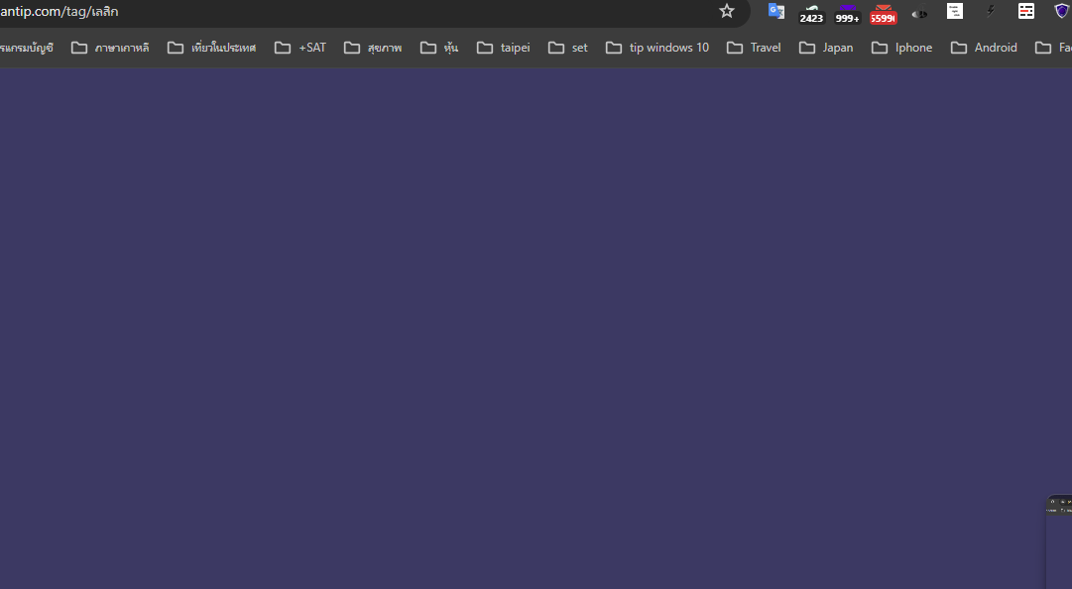
Task: Open the เที่ยวในประเทศ bookmark folder
Action: 212,48
